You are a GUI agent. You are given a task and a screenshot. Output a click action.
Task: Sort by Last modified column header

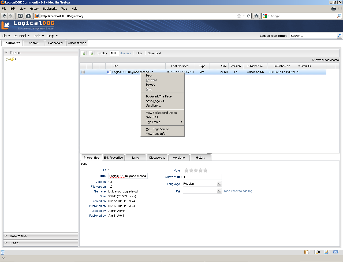point(180,66)
